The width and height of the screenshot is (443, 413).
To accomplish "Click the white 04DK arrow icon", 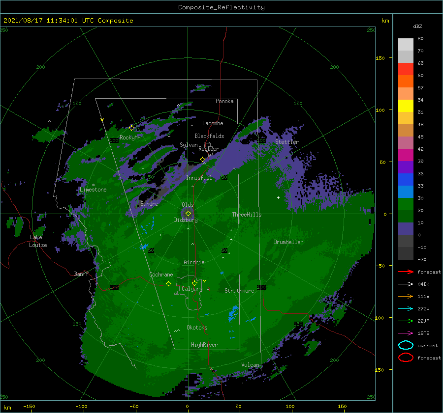I will (406, 284).
